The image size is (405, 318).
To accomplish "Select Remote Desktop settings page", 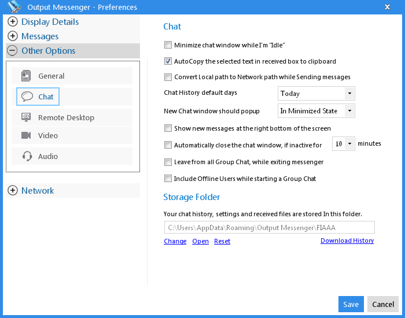I will pos(72,117).
